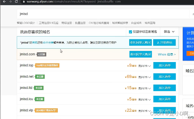Expand 更多价格 for jmlsd.ltd

[144, 89]
